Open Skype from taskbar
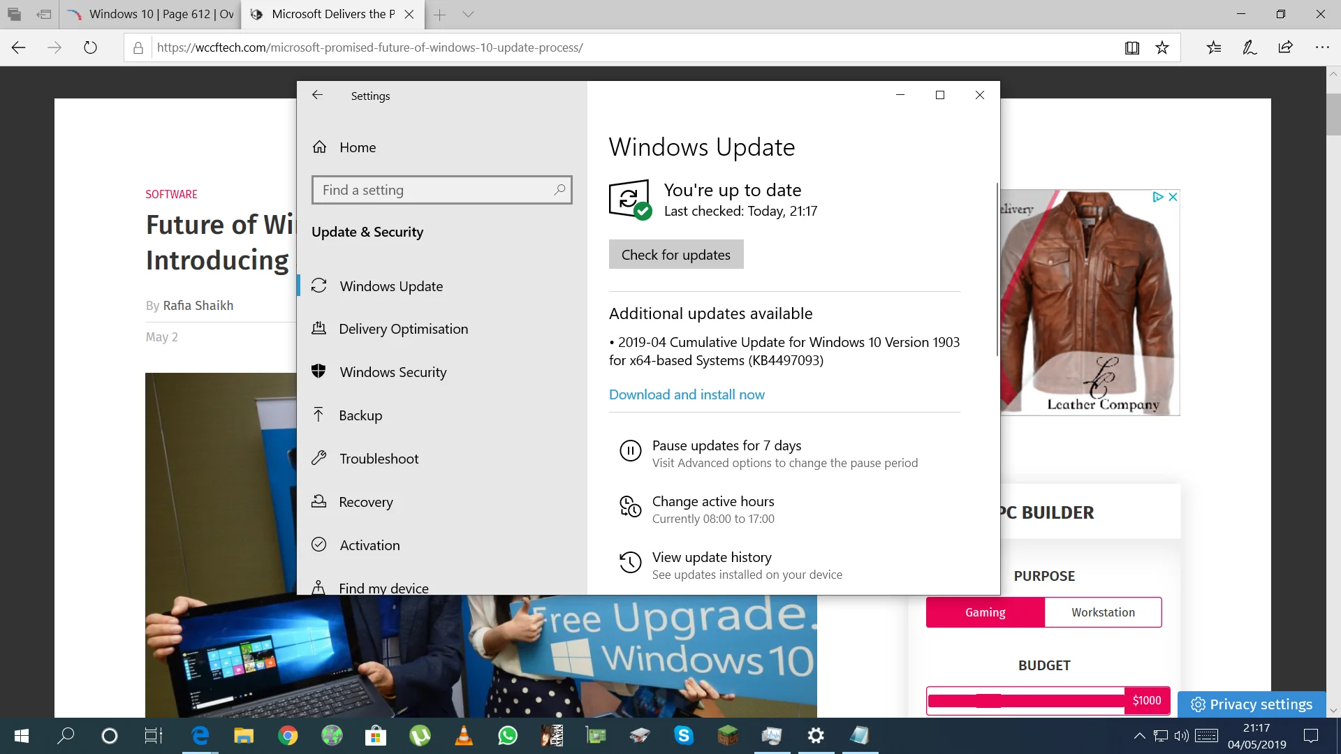Image resolution: width=1341 pixels, height=754 pixels. click(684, 735)
